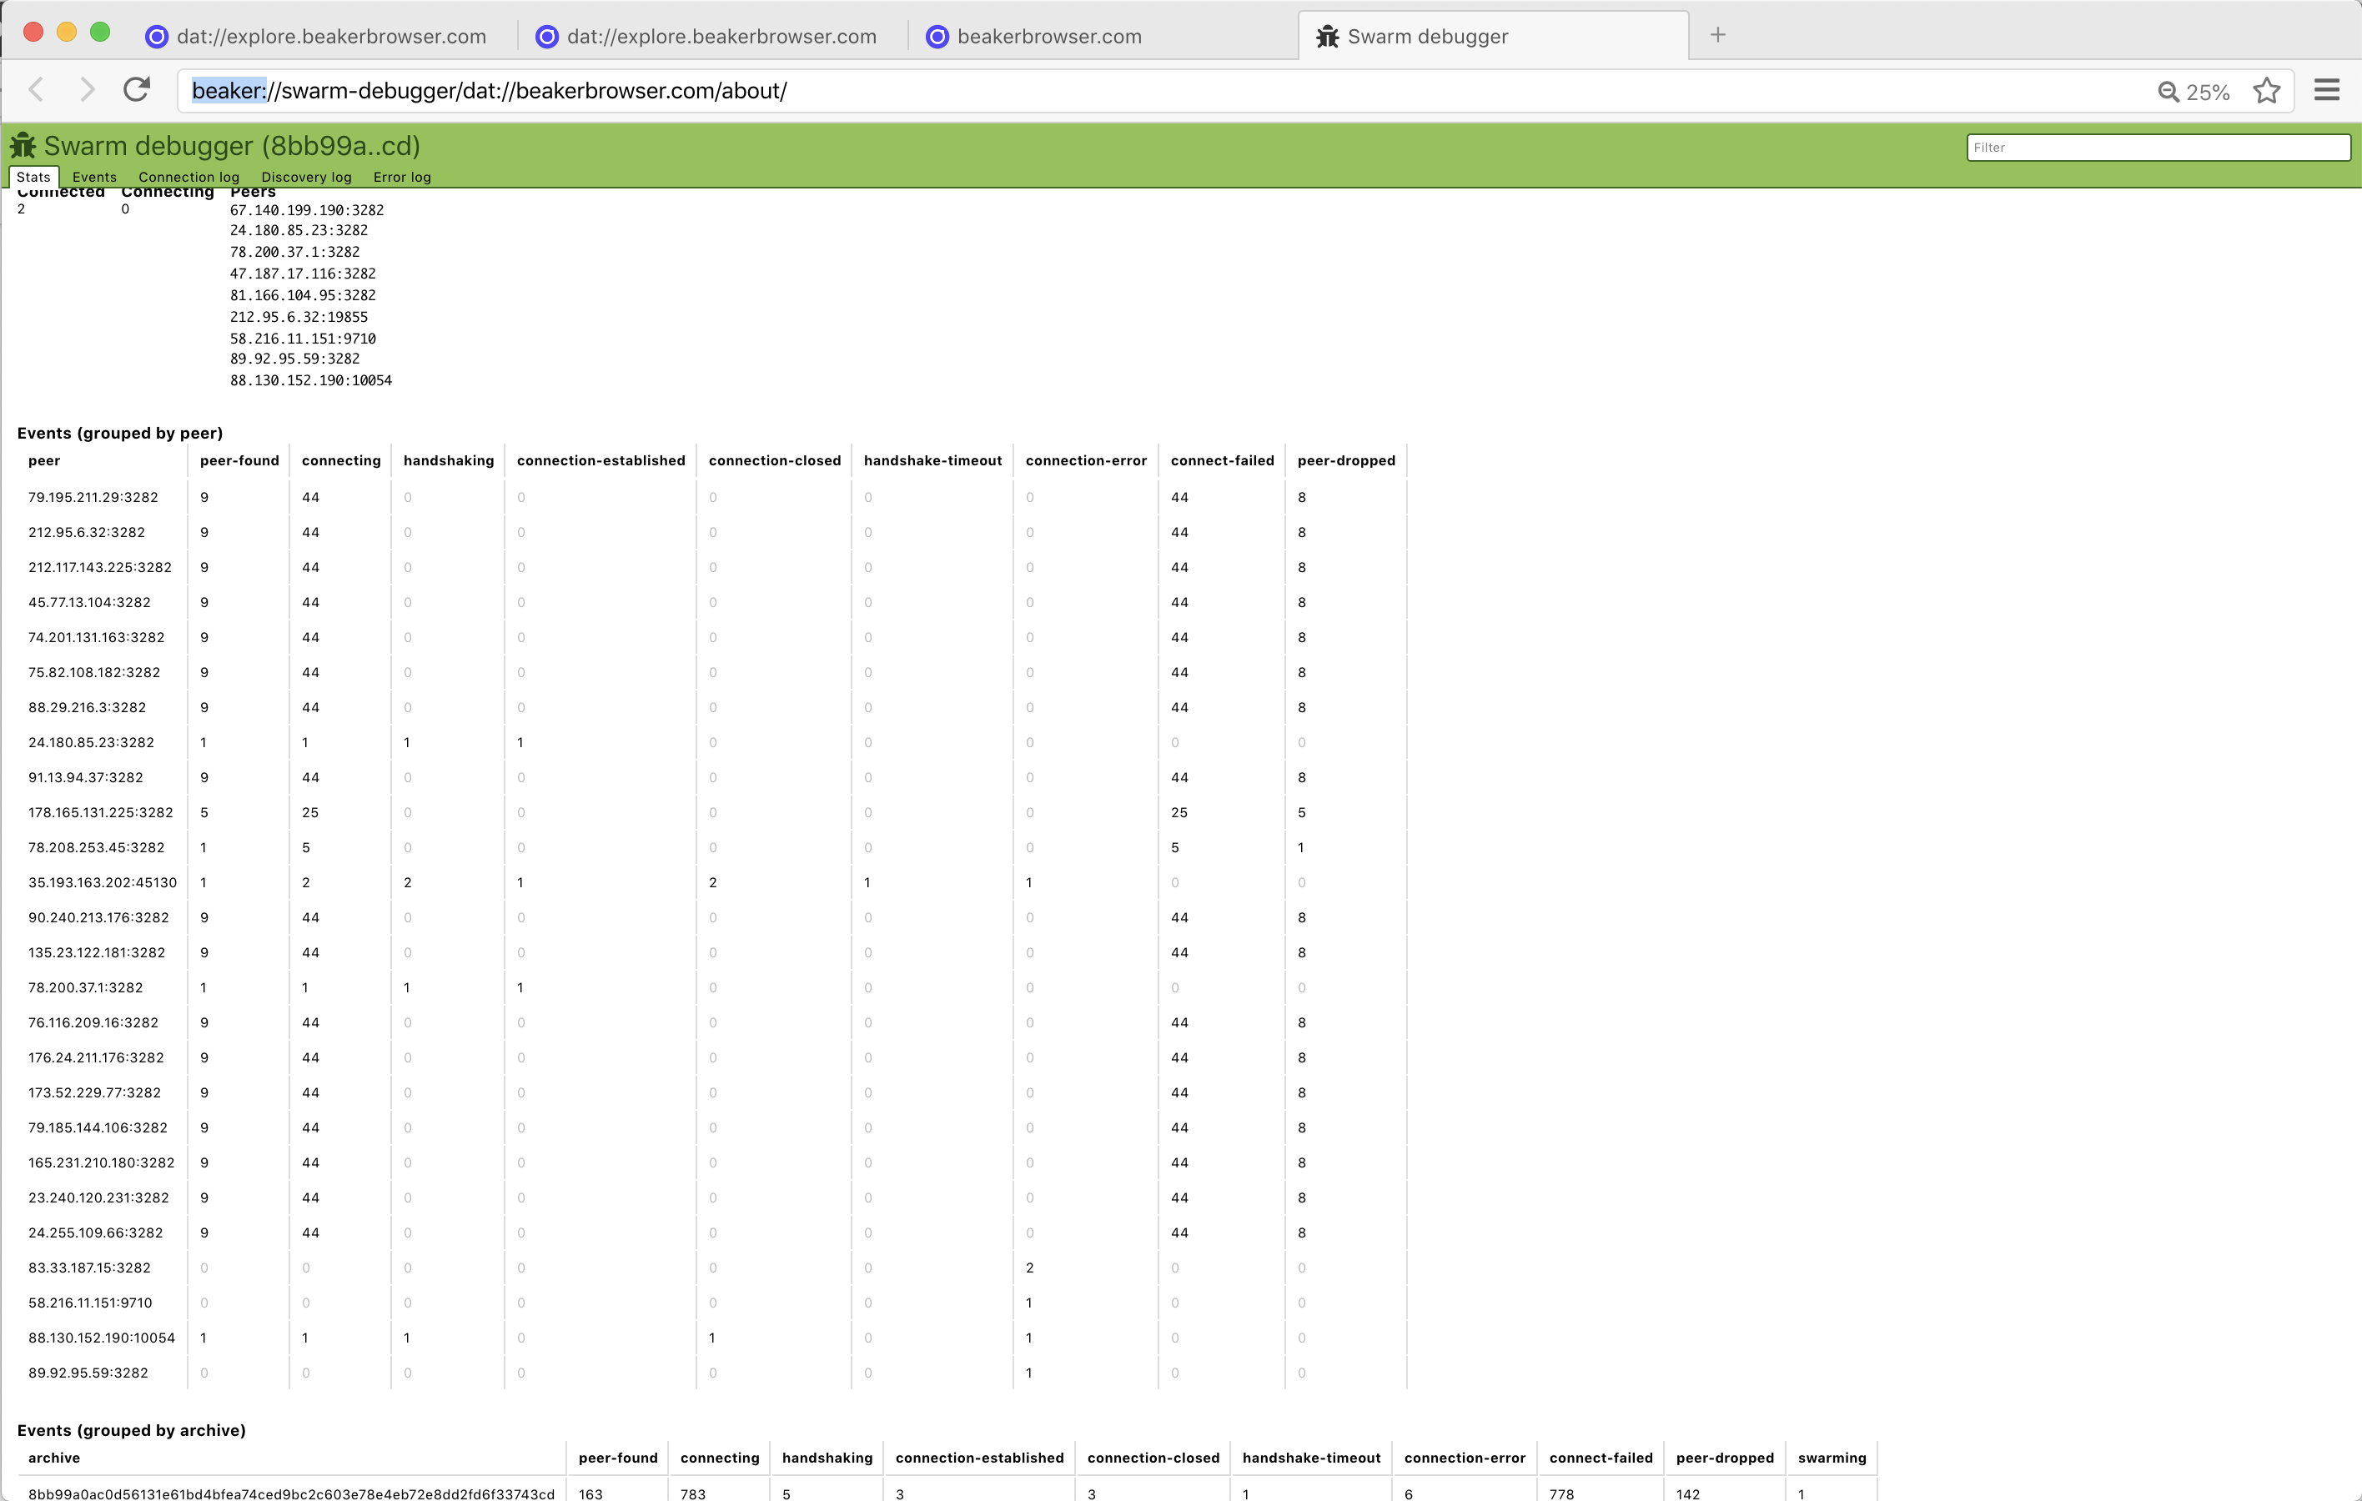Switch to the first dat://explore.beakerbrowser.com tab

point(316,37)
